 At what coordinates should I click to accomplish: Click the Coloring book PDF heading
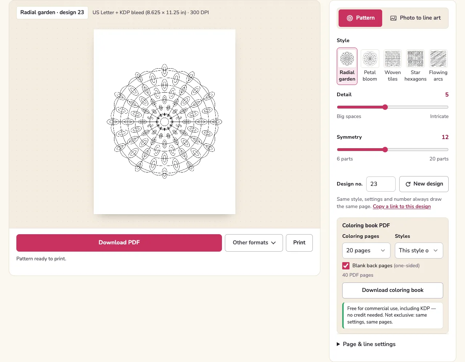pos(366,225)
